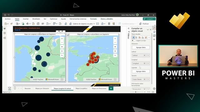200x112 pixels.
Task: Click the undo arrow in title bar
Action: pos(8,15)
